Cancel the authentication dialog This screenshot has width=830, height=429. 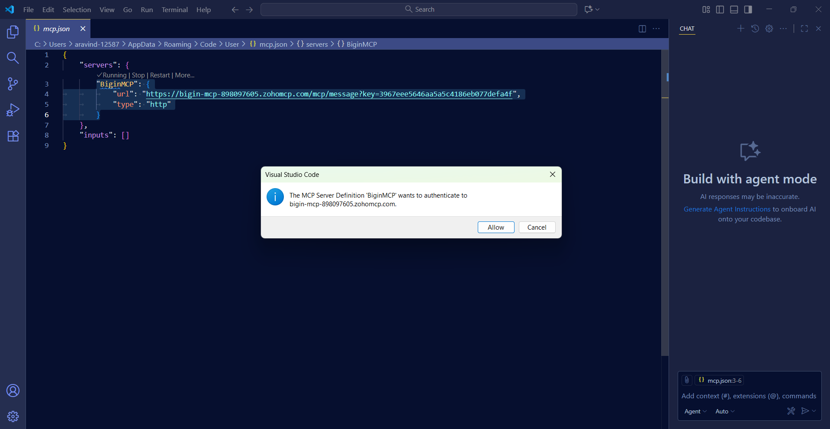(x=537, y=227)
